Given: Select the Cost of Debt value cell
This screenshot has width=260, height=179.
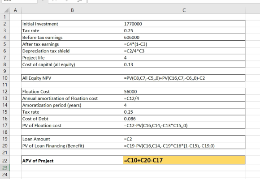Looking at the screenshot, I should coord(184,119).
